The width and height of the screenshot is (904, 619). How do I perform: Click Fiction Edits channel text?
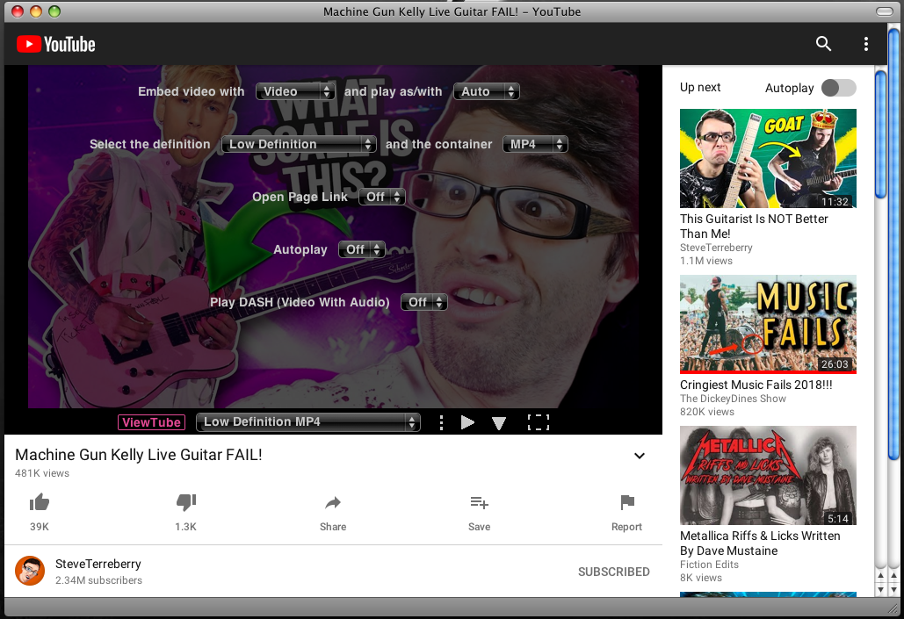pos(709,565)
